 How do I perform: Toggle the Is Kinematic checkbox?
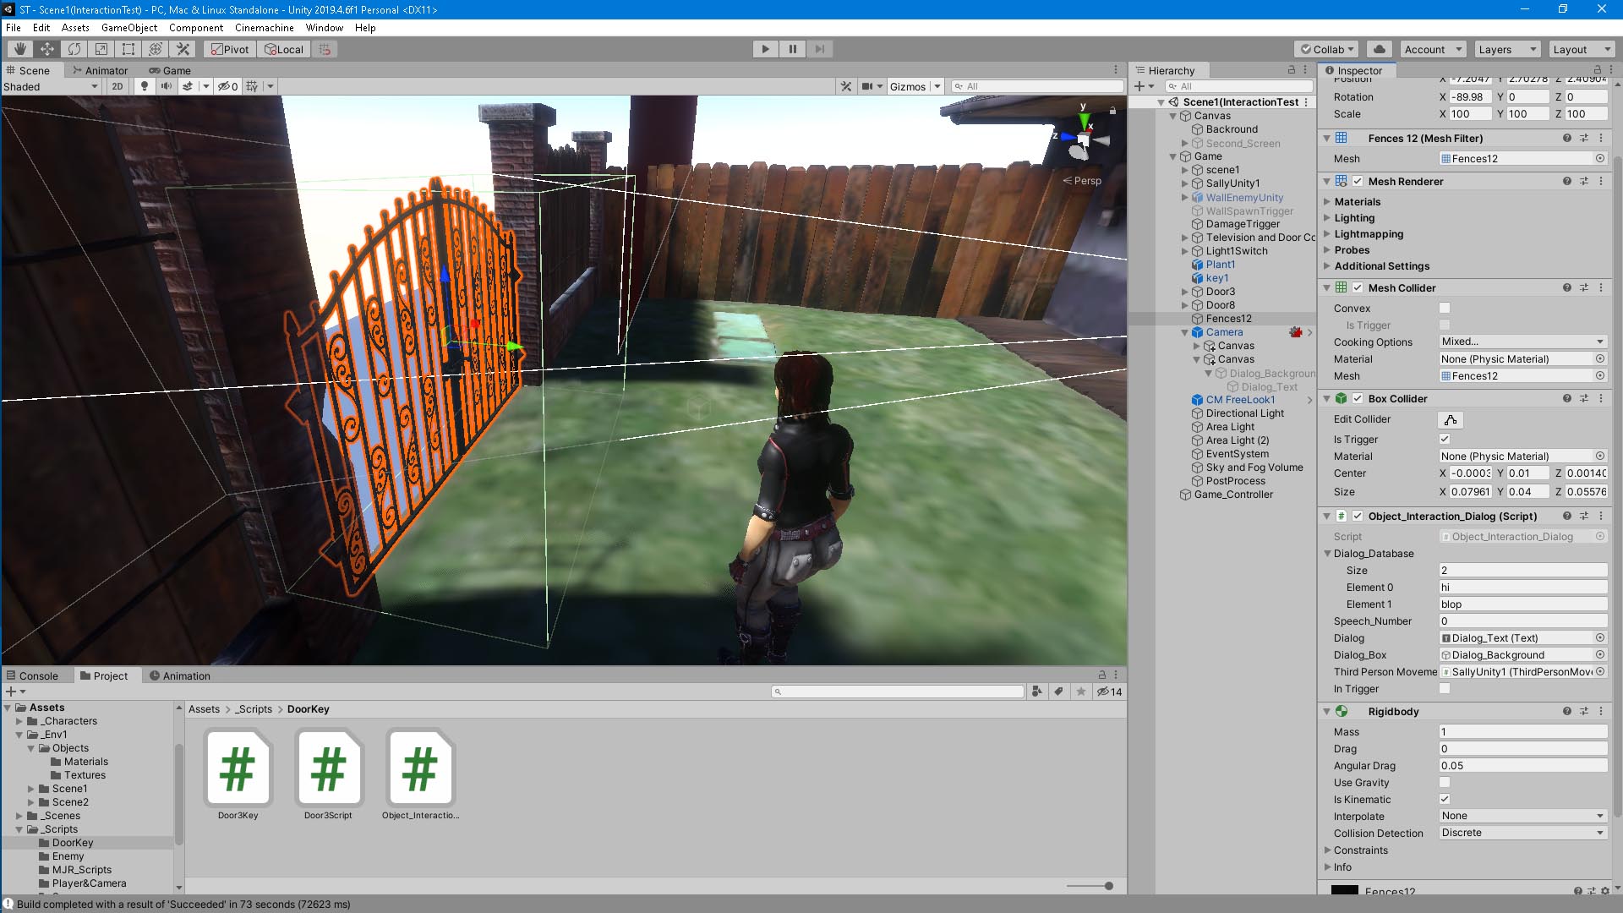coord(1445,800)
